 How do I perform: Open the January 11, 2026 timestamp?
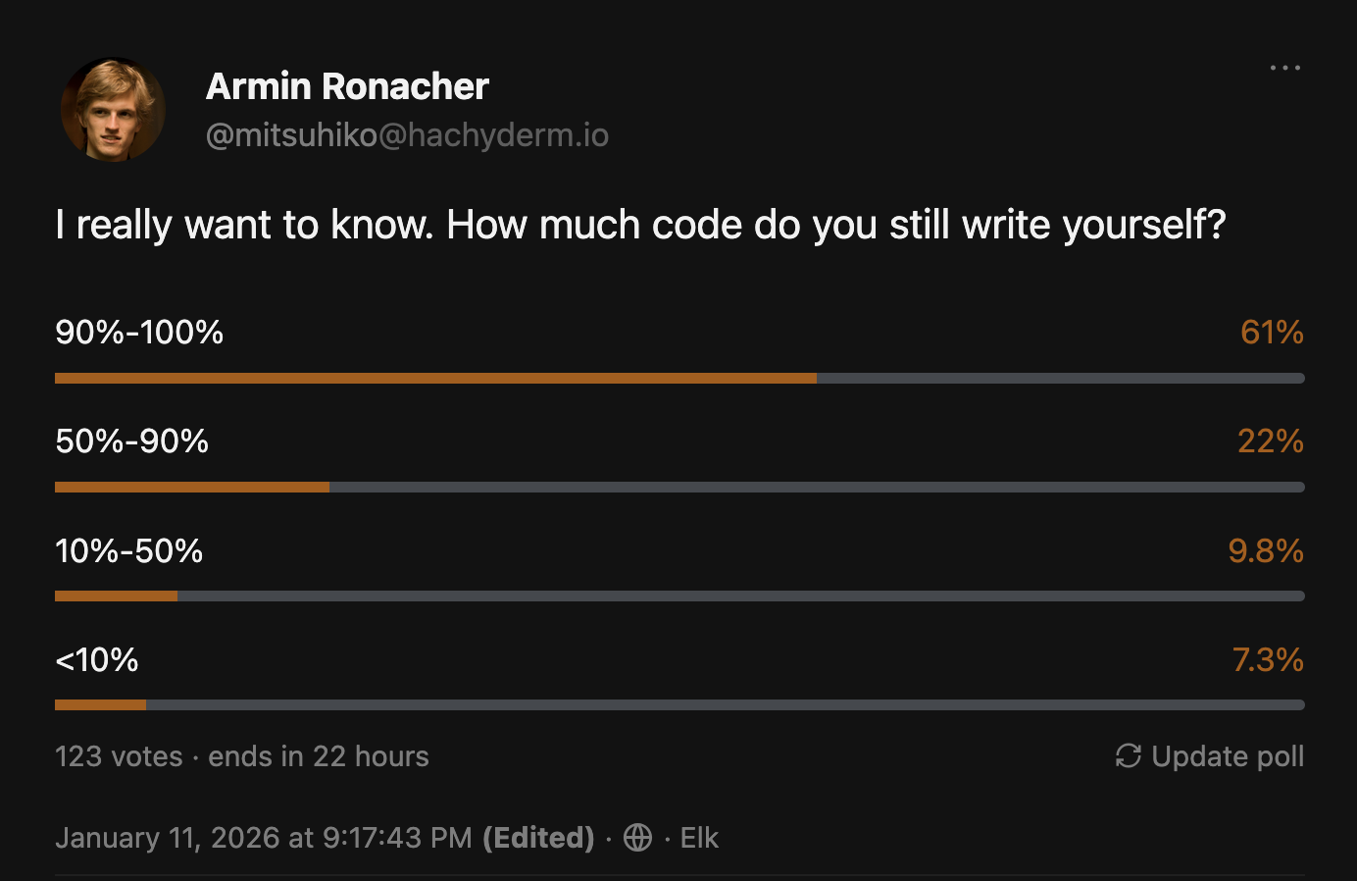264,838
